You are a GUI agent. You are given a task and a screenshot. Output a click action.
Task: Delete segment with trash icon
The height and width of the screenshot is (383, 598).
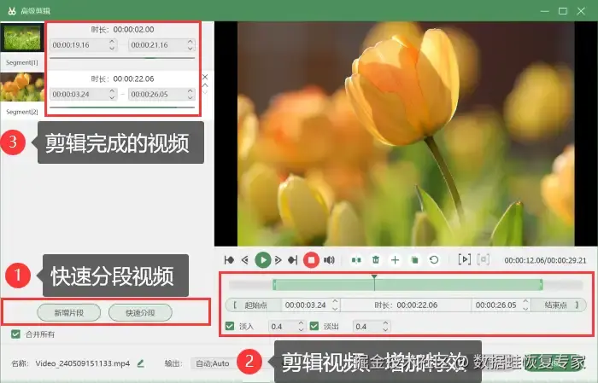[376, 260]
